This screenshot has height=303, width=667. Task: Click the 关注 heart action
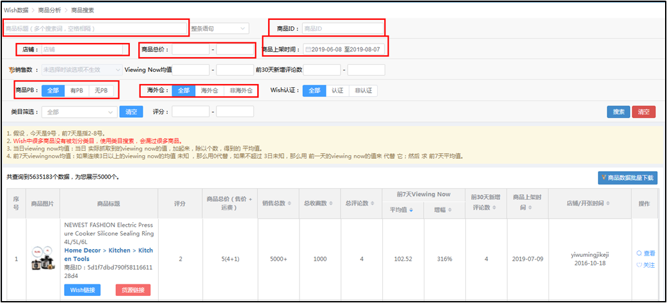coord(645,265)
